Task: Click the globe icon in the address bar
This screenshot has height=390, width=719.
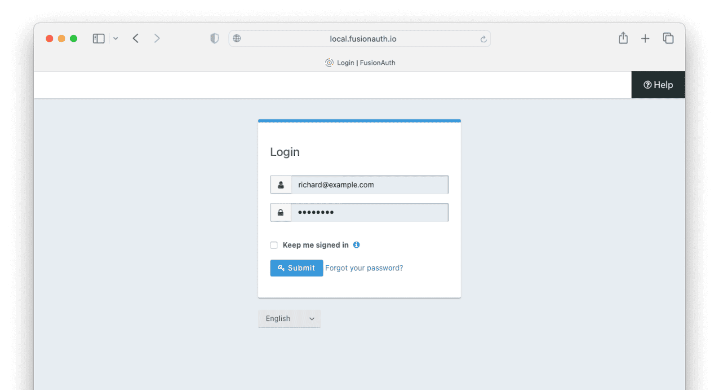Action: click(237, 39)
